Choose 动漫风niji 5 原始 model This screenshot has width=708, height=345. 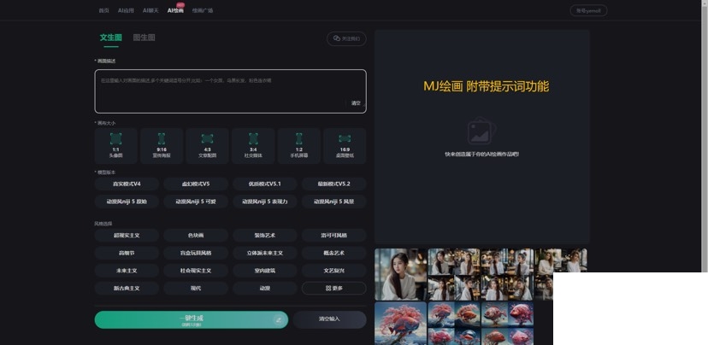[x=127, y=202]
